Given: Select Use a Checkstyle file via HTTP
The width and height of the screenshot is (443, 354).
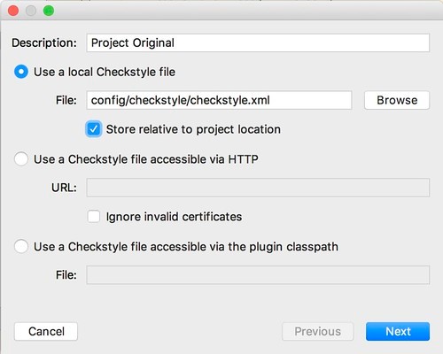Looking at the screenshot, I should 21,159.
